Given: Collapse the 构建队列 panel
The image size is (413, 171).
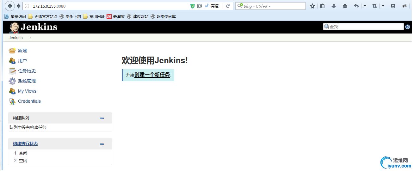Looking at the screenshot, I should [102, 118].
